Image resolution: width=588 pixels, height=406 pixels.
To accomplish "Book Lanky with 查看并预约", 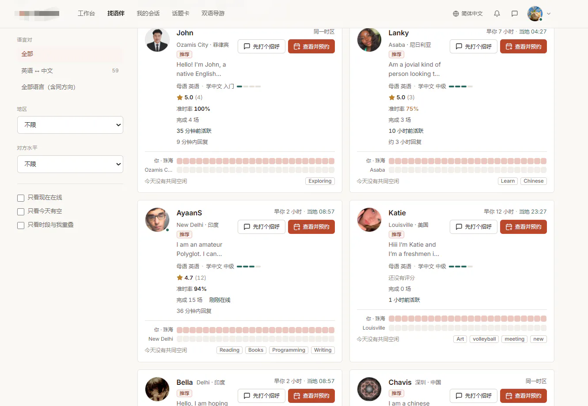I will [524, 46].
